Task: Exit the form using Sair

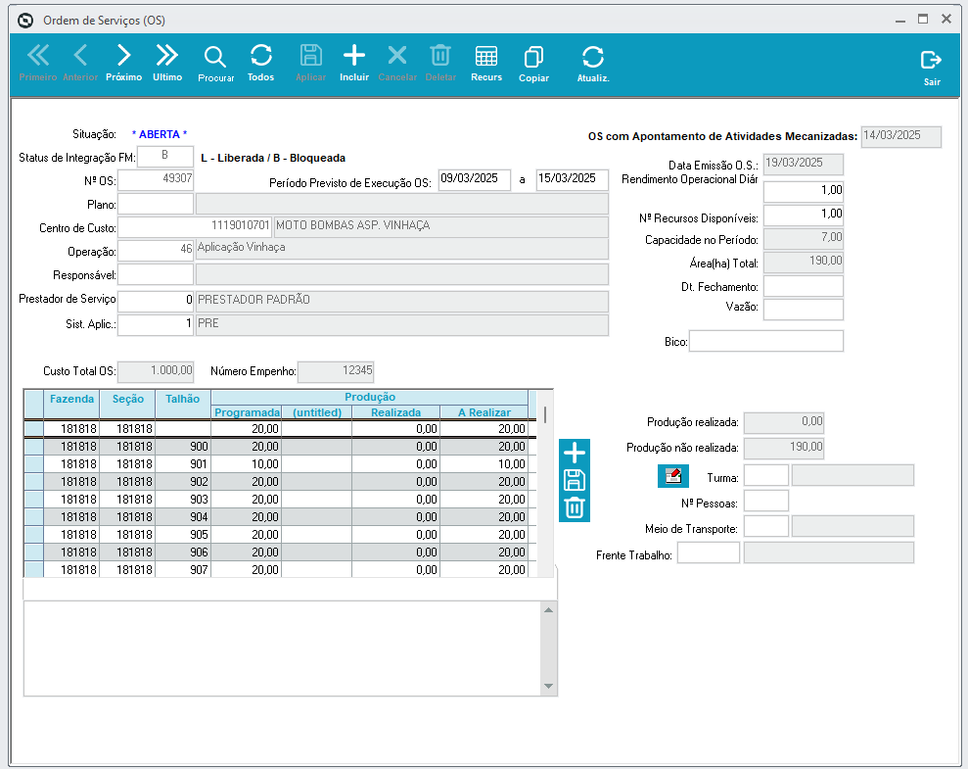Action: (x=932, y=67)
